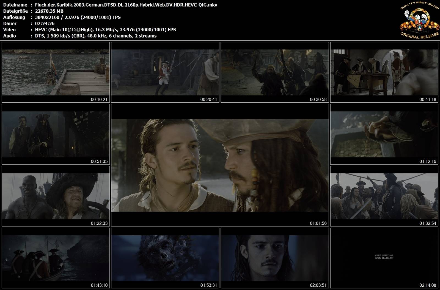
Task: Click the 00:10:21 timestamp
Action: point(99,99)
